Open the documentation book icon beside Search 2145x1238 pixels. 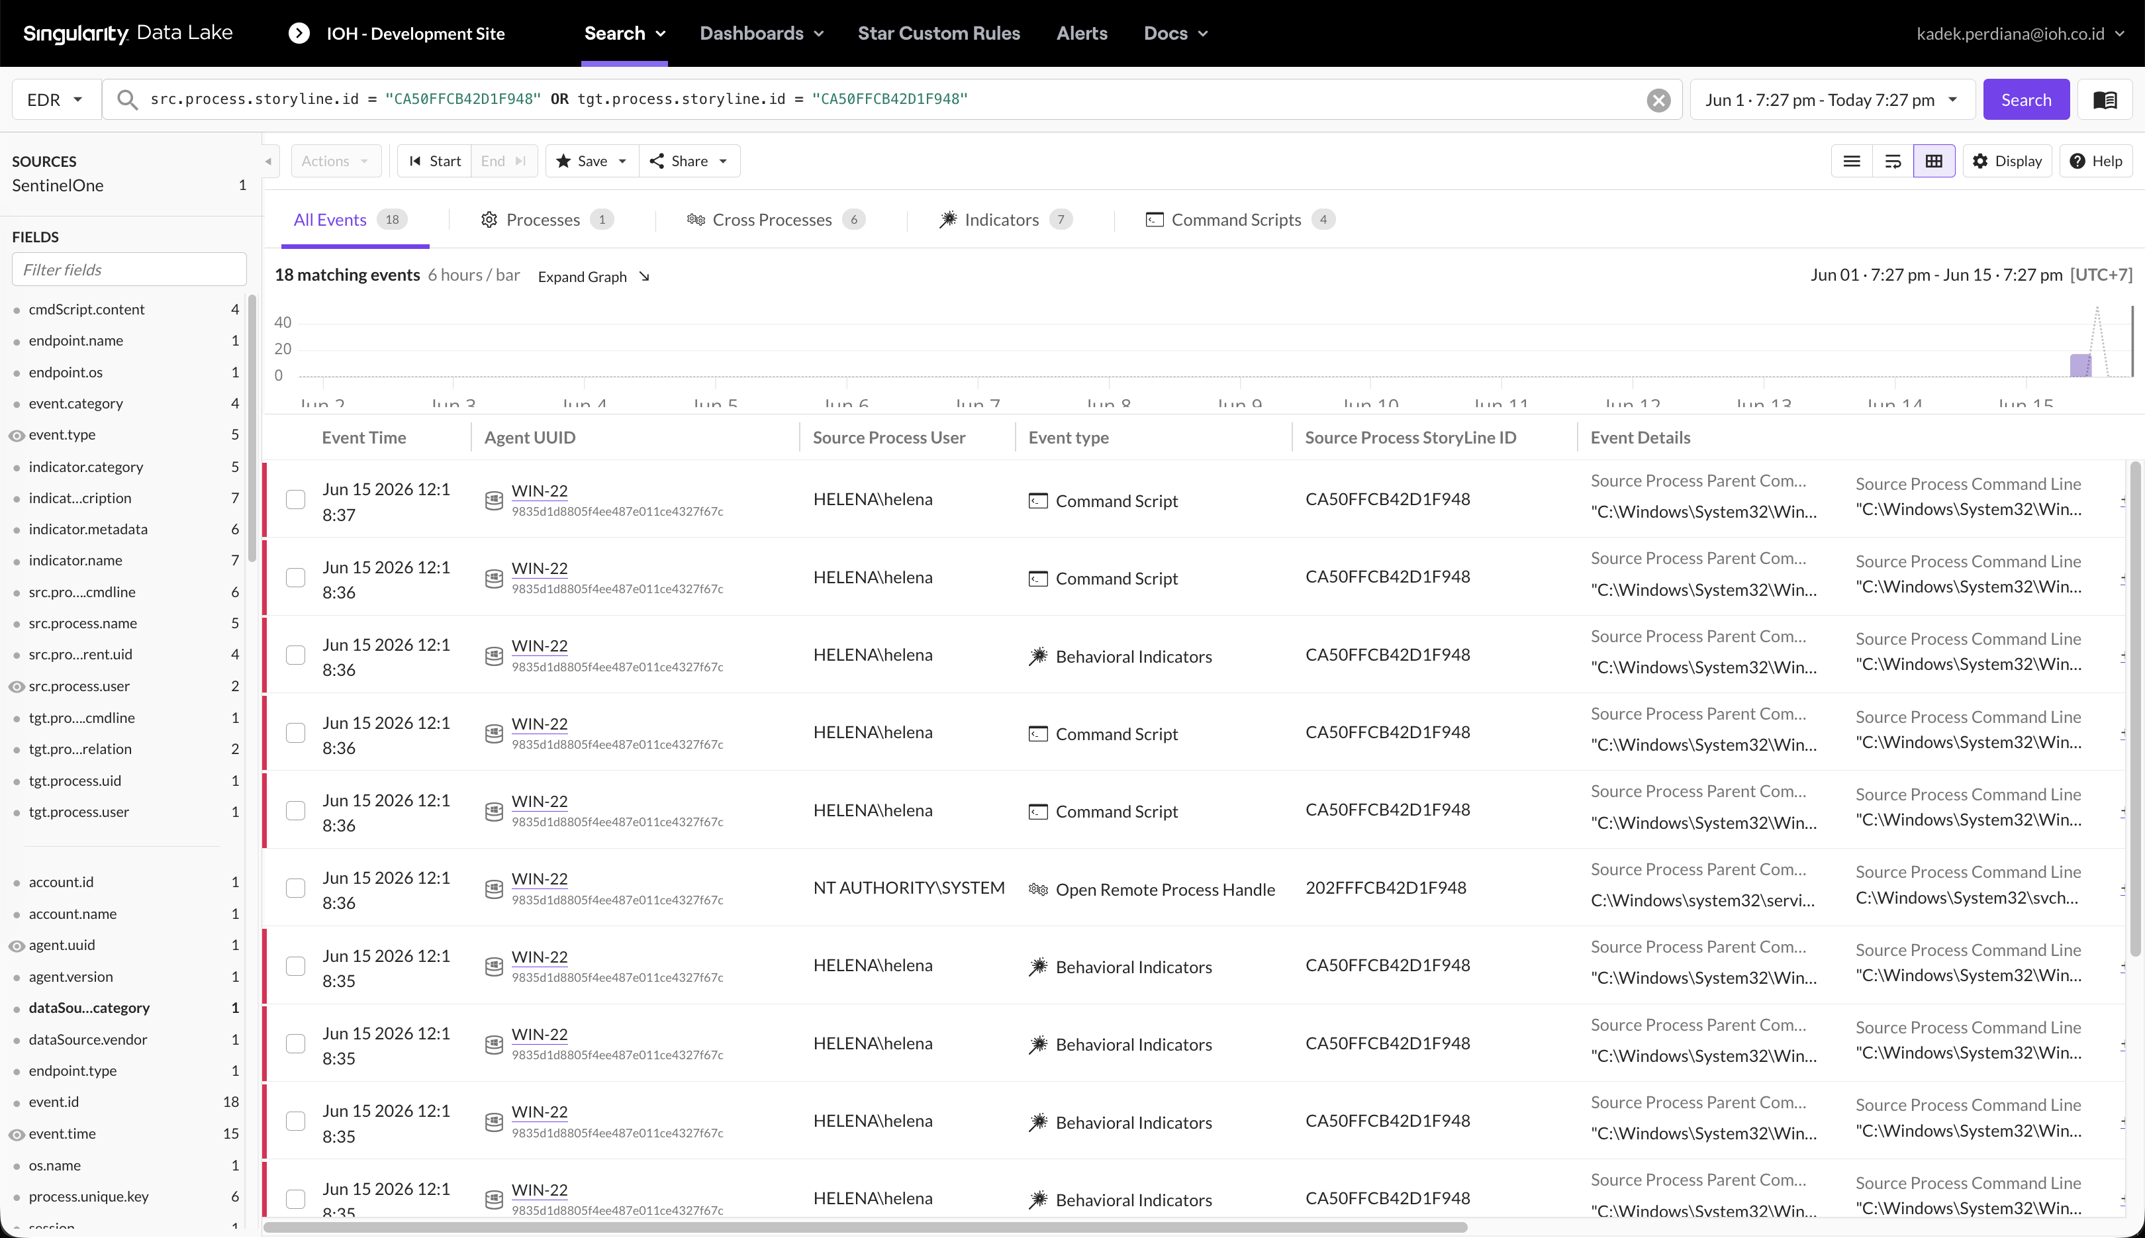pyautogui.click(x=2105, y=101)
